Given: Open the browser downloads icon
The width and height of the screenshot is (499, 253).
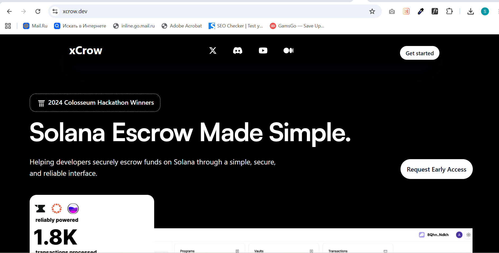Looking at the screenshot, I should pos(470,11).
